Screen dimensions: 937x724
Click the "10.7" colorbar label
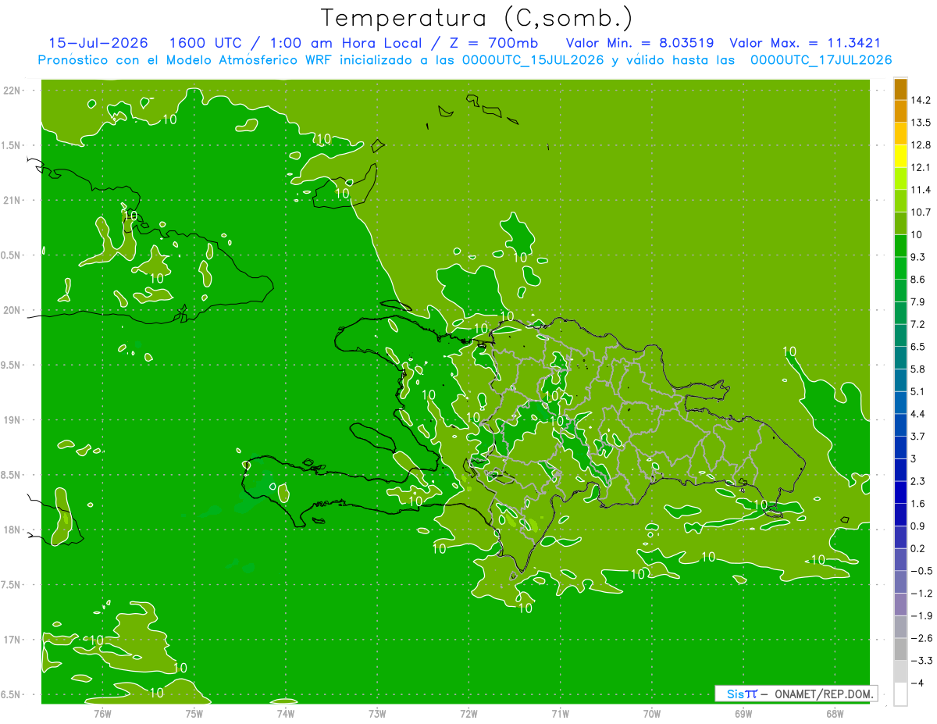tap(921, 212)
